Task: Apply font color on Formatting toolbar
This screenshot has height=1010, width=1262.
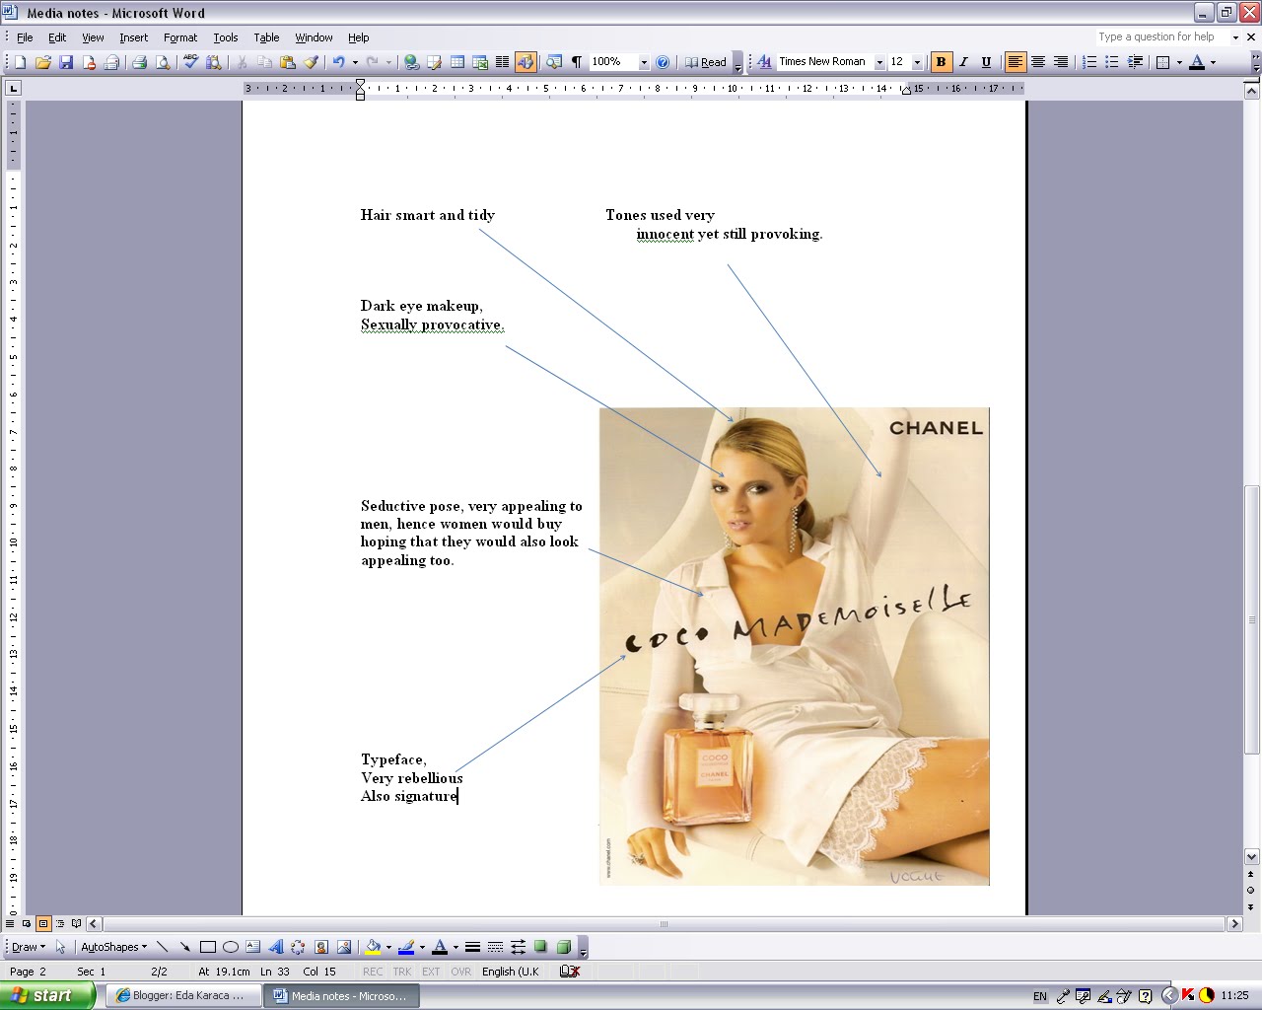Action: pyautogui.click(x=1197, y=62)
